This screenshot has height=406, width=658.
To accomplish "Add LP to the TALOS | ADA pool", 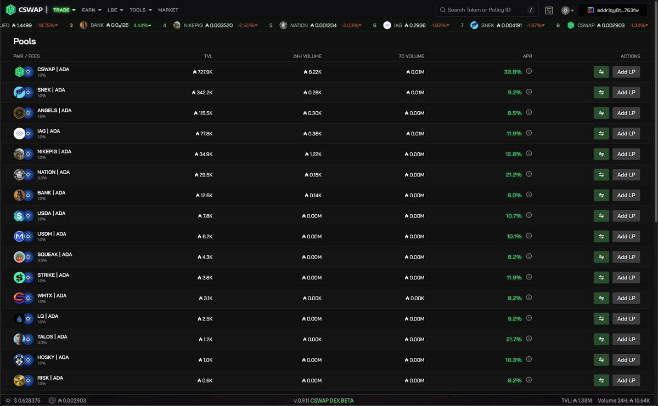I will click(626, 339).
